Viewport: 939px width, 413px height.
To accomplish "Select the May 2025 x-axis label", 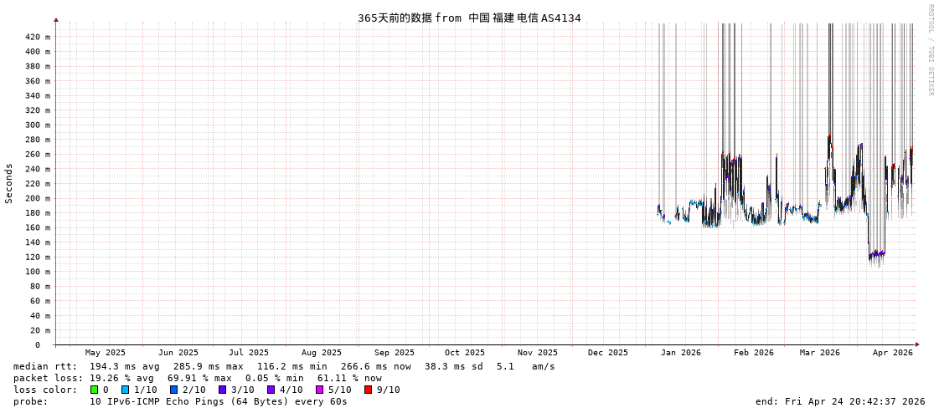I will click(x=105, y=353).
